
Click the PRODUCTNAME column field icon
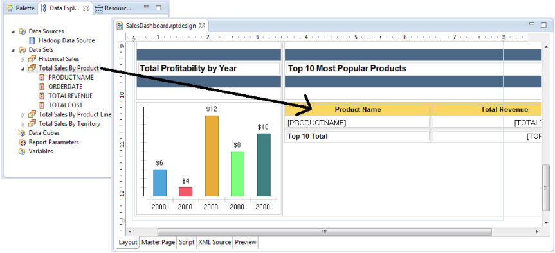coord(42,78)
